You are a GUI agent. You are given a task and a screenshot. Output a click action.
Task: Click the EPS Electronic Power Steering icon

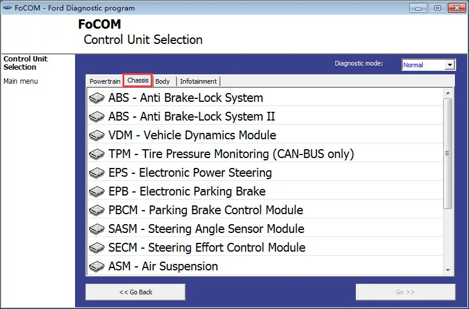tap(97, 173)
